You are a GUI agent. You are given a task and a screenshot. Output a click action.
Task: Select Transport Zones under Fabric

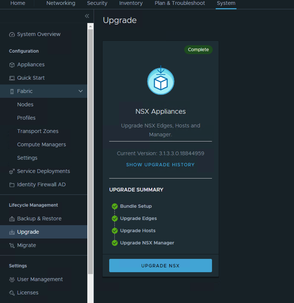coord(38,131)
